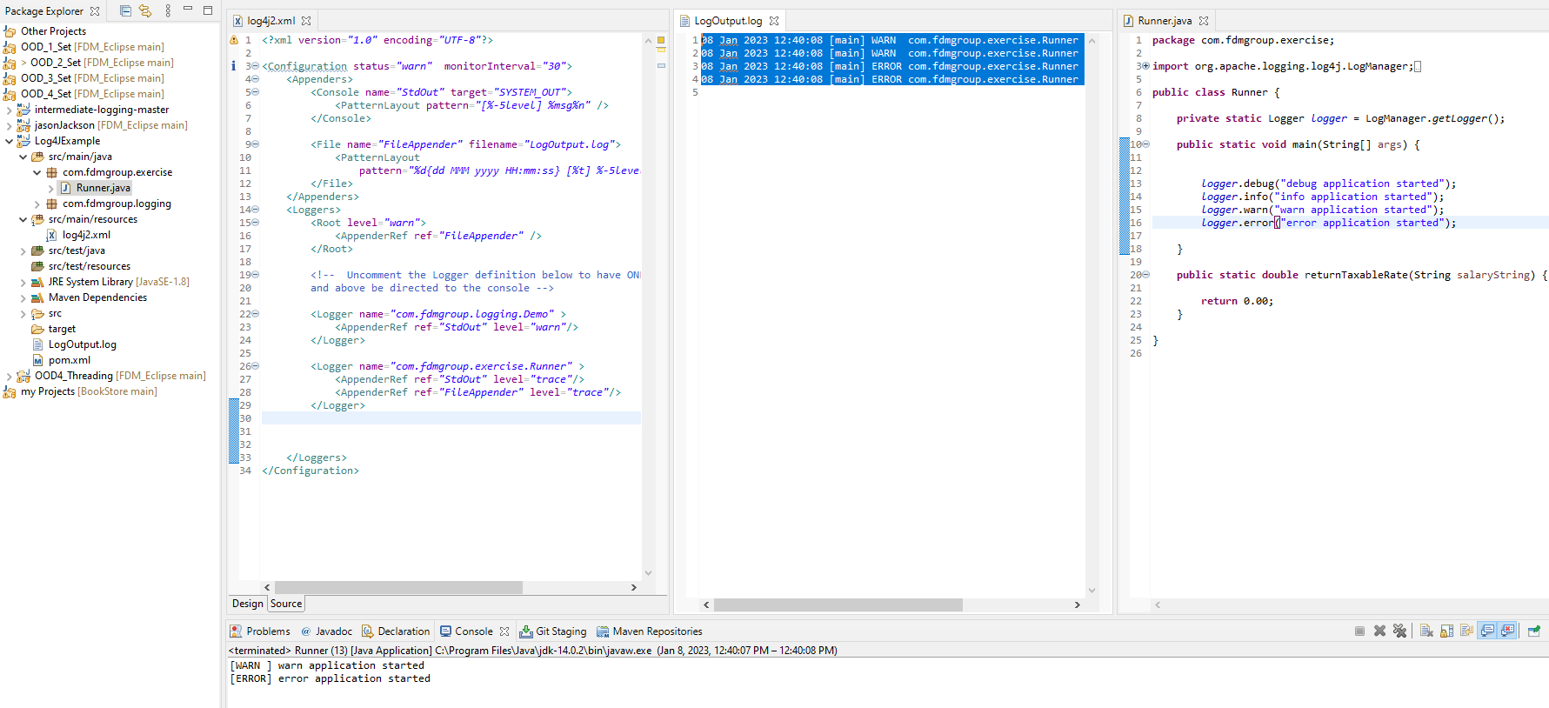The width and height of the screenshot is (1549, 708).
Task: Toggle Link with Editor in Package Explorer
Action: click(x=145, y=10)
